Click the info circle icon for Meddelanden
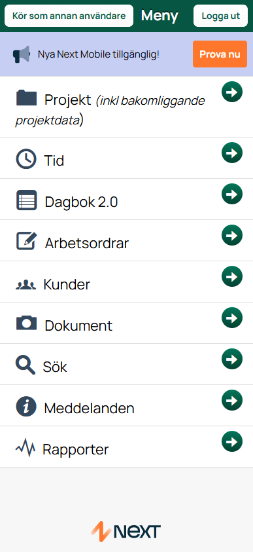Viewport: 253px width, 552px height. 26,406
